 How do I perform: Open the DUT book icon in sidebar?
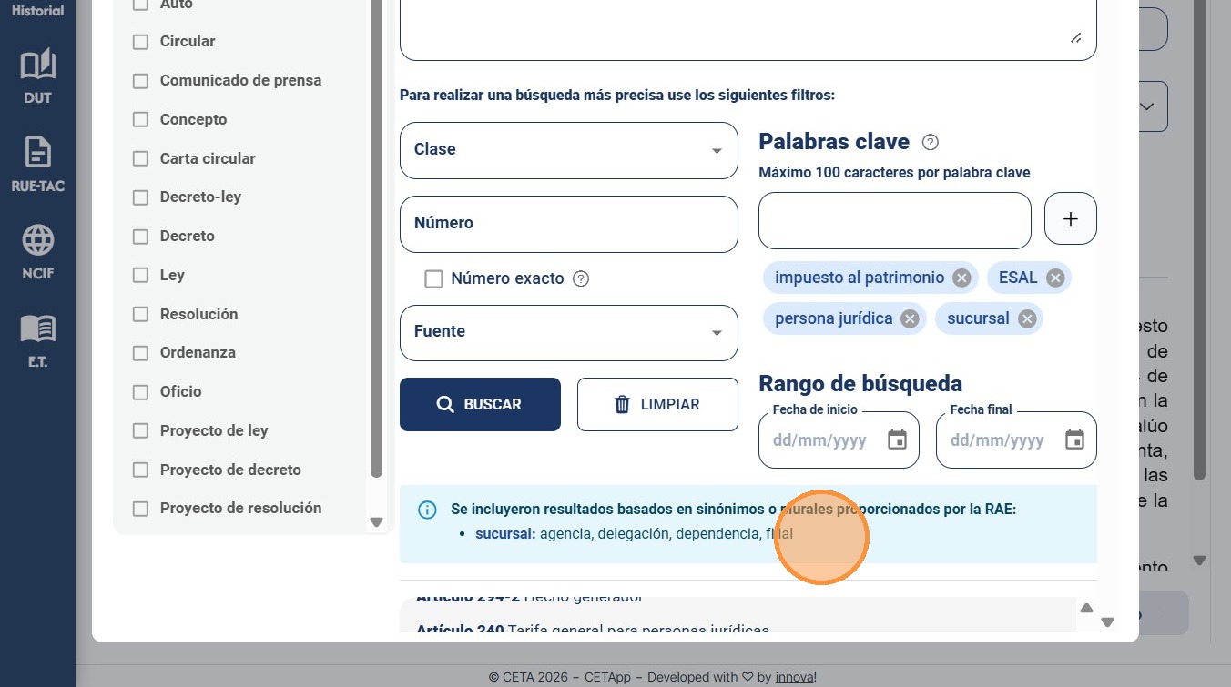[x=37, y=65]
